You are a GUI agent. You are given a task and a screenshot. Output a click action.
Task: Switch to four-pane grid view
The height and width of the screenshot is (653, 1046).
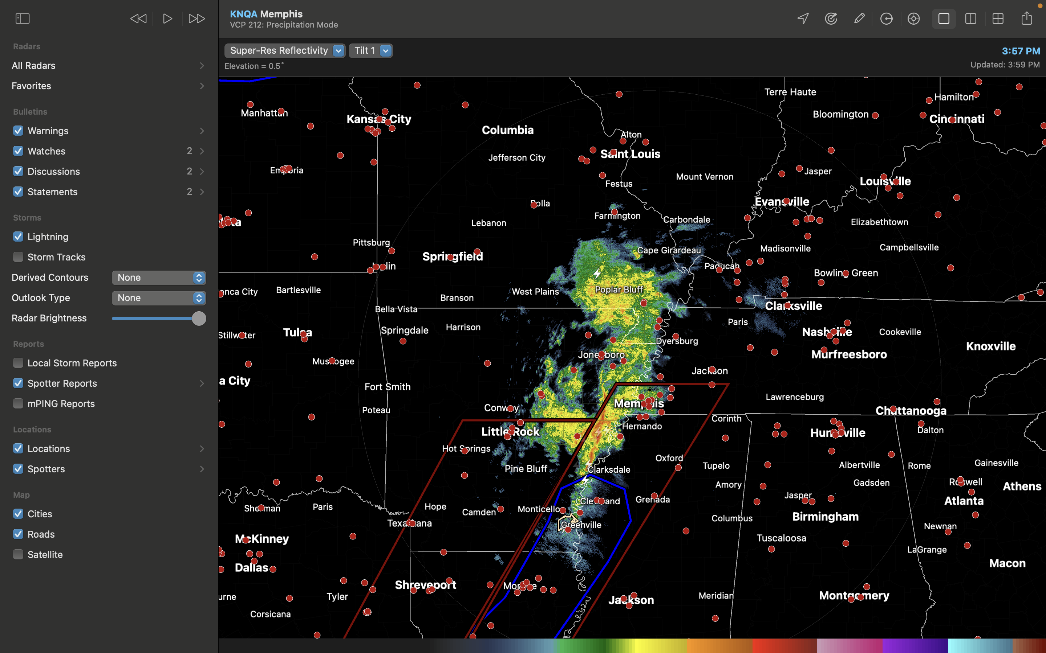(998, 19)
